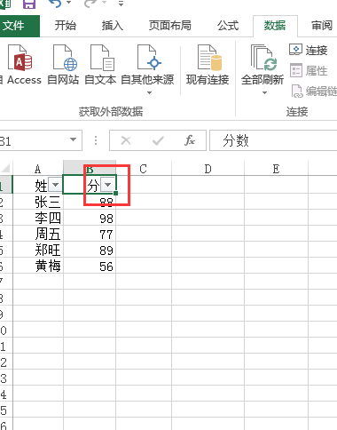Switch to the 页面布局 ribbon tab
The image size is (337, 430).
coord(170,26)
